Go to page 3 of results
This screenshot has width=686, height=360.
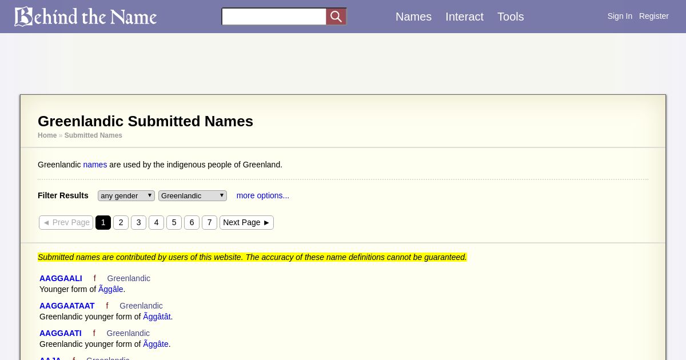coord(138,222)
